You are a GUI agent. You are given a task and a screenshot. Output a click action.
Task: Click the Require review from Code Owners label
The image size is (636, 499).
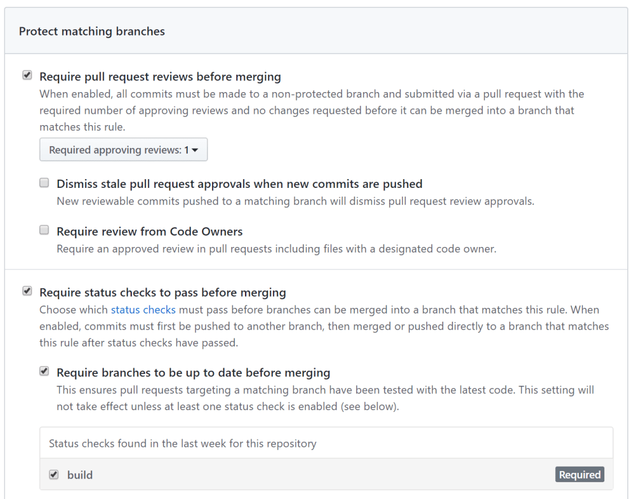click(x=149, y=231)
